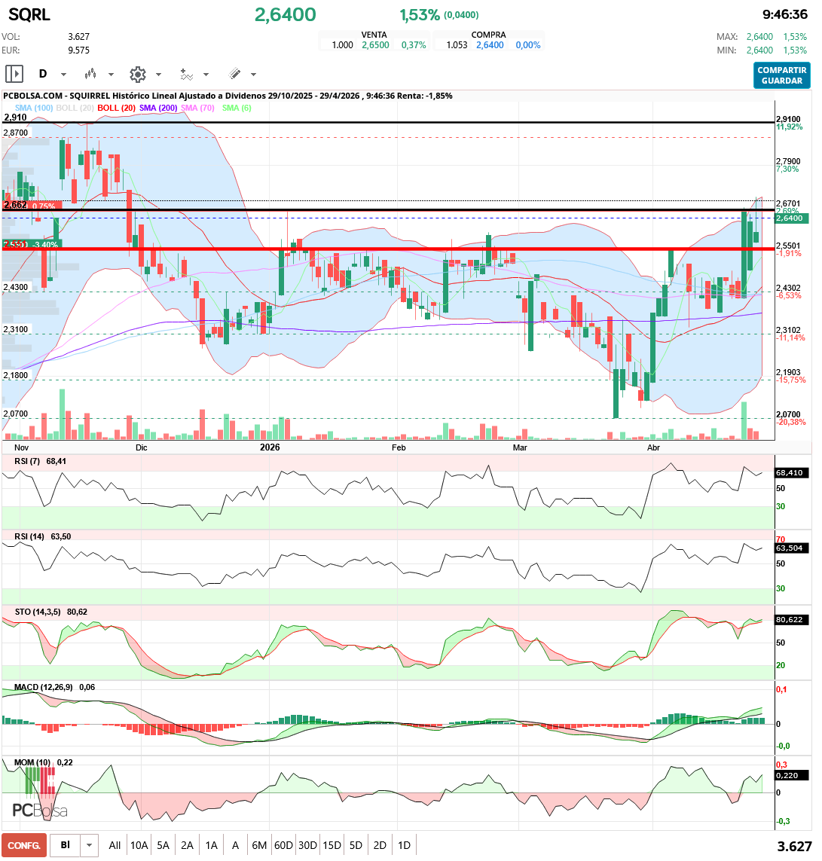Select the red 2,5501 support line
The height and width of the screenshot is (861, 822).
coord(388,249)
